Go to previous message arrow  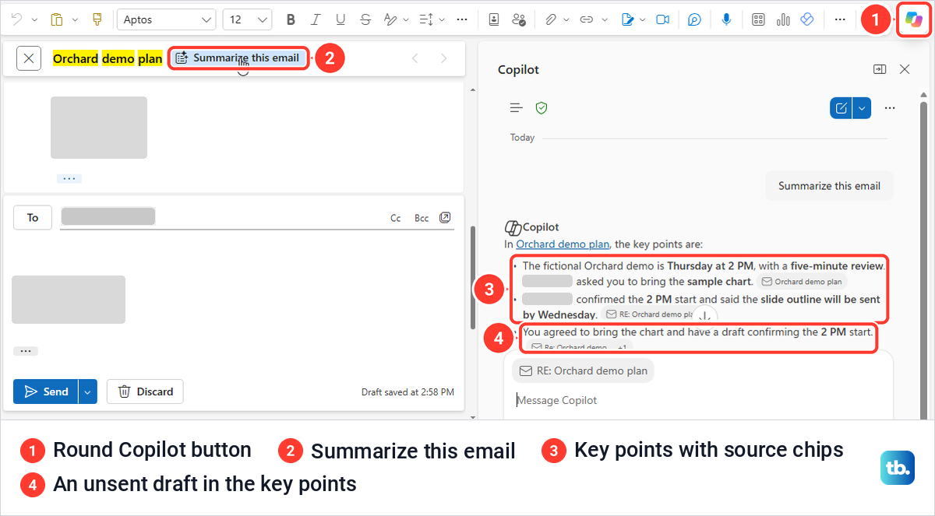[415, 58]
